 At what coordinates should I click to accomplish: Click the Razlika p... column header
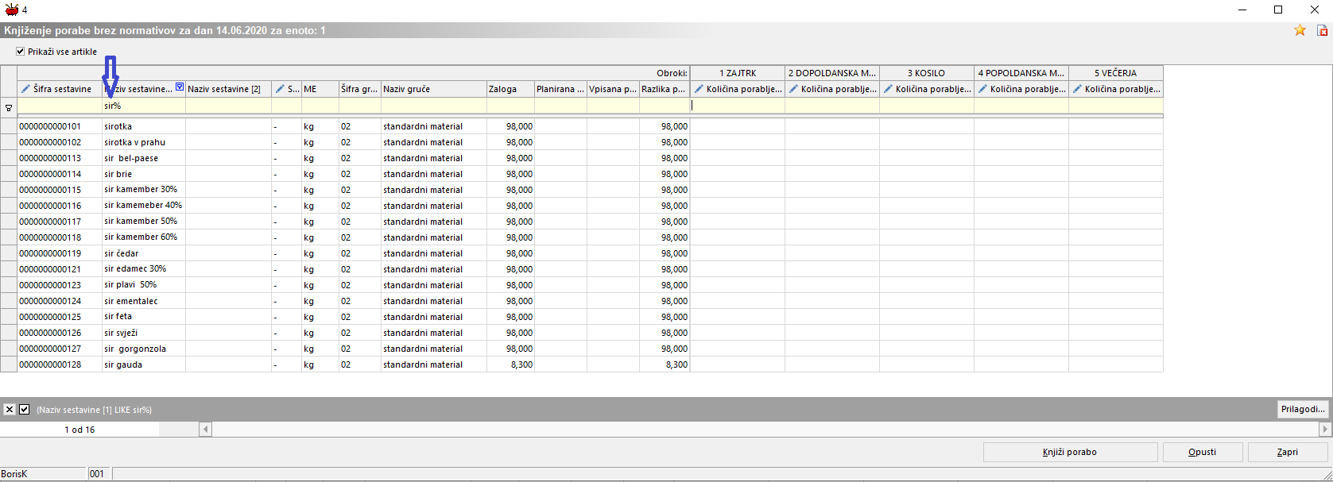pyautogui.click(x=665, y=89)
